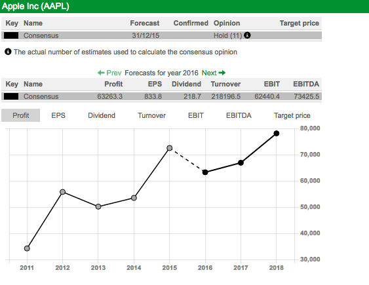The image size is (369, 285).
Task: Click the 218.7 dividend value
Action: [x=193, y=96]
